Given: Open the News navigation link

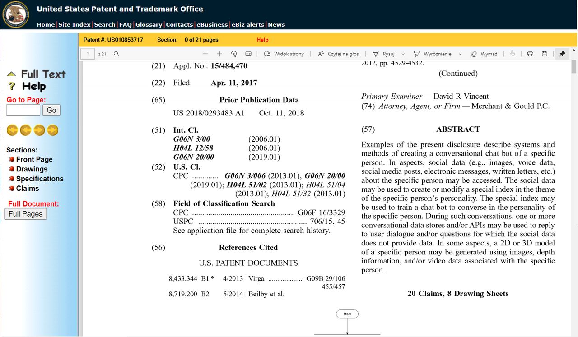Looking at the screenshot, I should click(x=276, y=25).
